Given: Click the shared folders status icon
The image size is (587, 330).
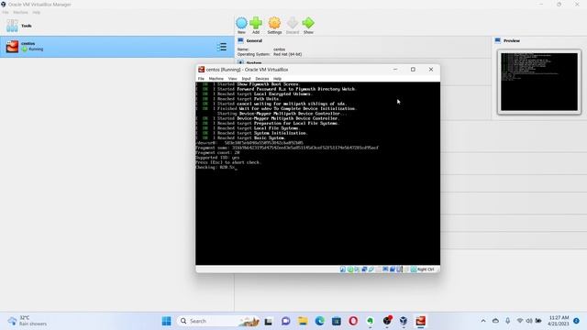Looking at the screenshot, I should pyautogui.click(x=379, y=269).
